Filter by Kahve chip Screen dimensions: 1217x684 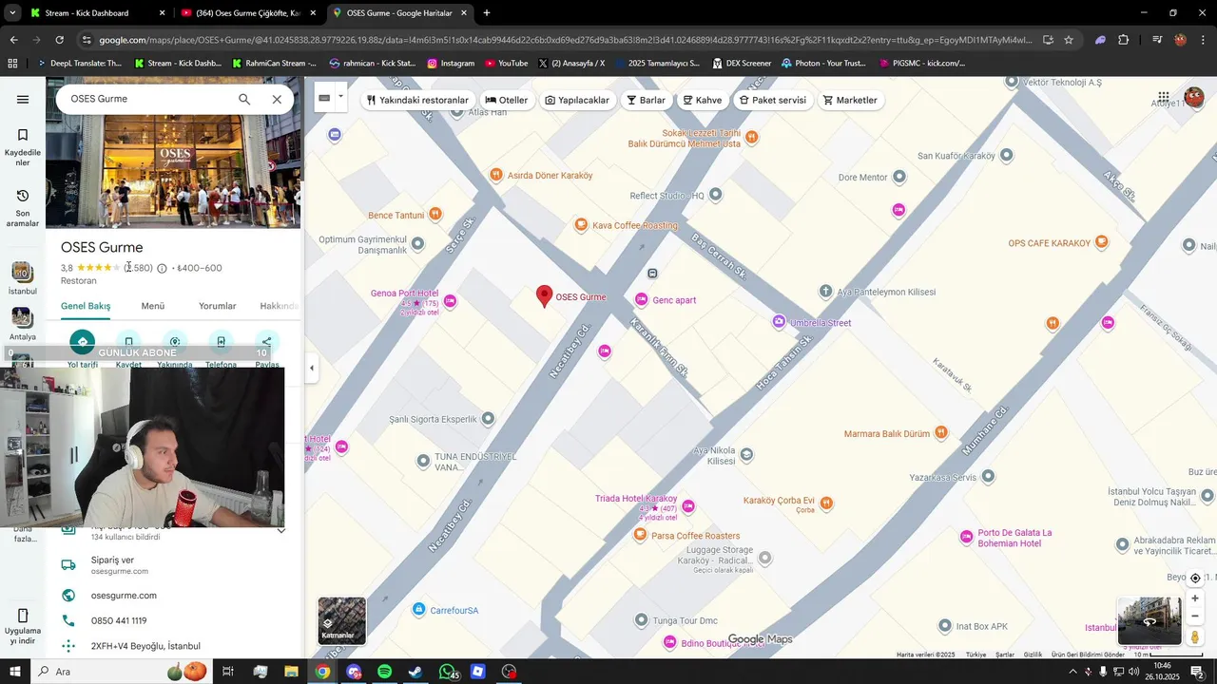(703, 100)
